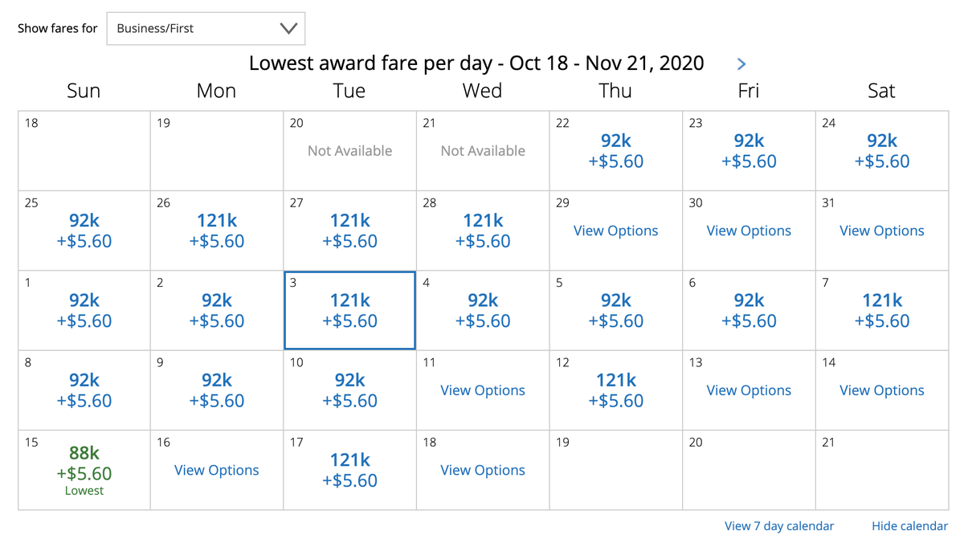Click View Options for November 11
964x543 pixels.
click(x=482, y=390)
